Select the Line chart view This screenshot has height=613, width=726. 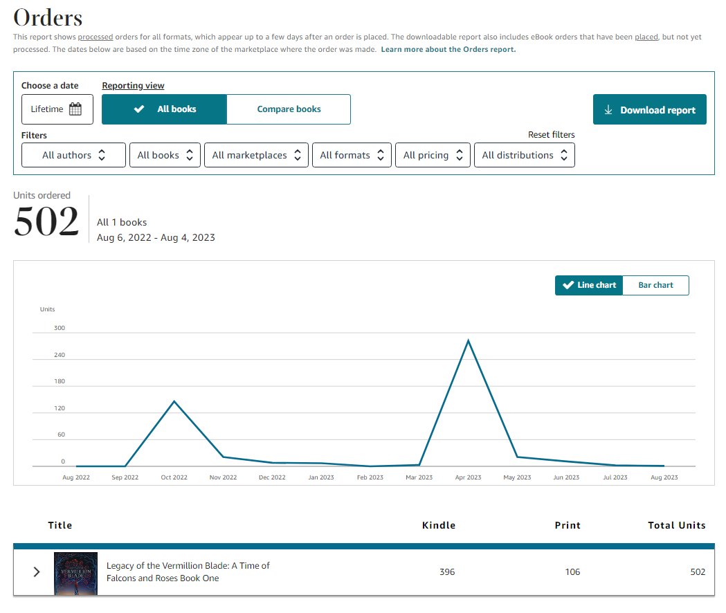pos(589,285)
